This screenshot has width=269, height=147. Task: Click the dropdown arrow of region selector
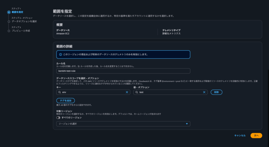click(187, 124)
